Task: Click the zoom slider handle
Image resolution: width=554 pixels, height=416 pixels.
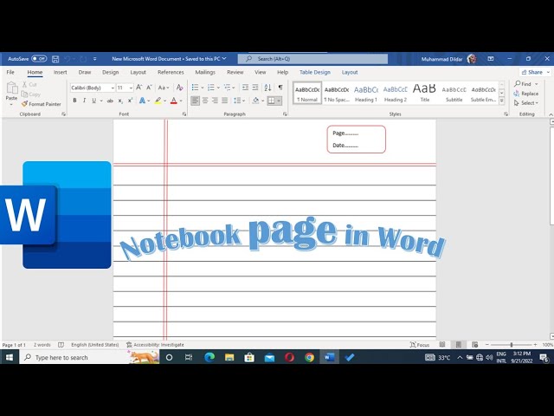Action: pyautogui.click(x=512, y=345)
